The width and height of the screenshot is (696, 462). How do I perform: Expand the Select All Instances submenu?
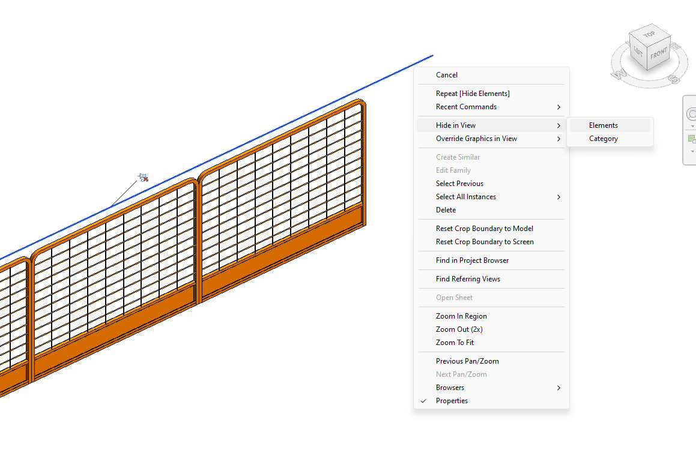(465, 196)
